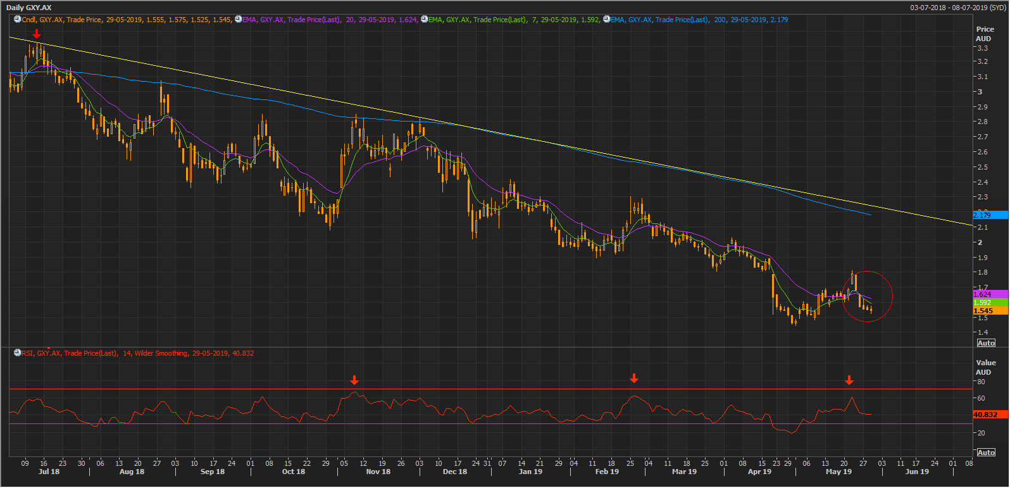Screen dimensions: 1010x488
Task: Click the date range 03-07-2018 - 08-07-2019 (SYD)
Action: tap(958, 8)
